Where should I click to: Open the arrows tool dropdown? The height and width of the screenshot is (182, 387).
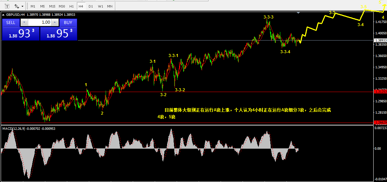click(22, 6)
